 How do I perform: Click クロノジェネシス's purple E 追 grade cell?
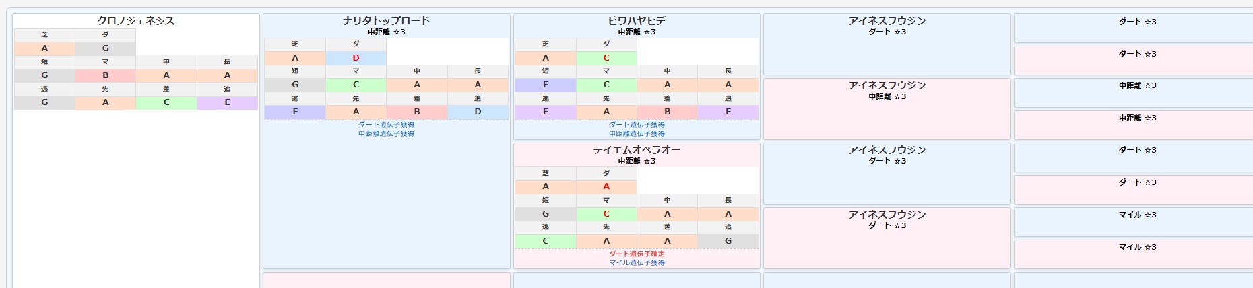tap(227, 102)
